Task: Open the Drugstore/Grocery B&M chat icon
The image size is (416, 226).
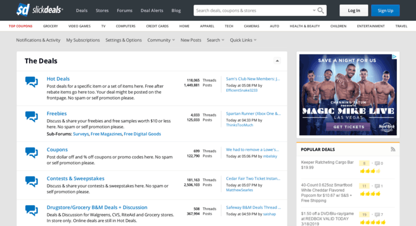Action: [x=32, y=211]
